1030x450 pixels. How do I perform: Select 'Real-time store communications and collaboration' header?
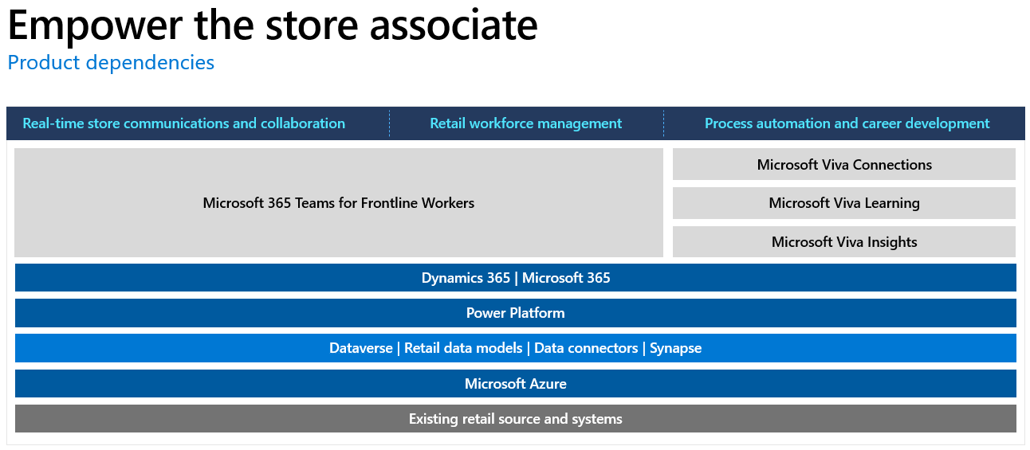coord(183,123)
